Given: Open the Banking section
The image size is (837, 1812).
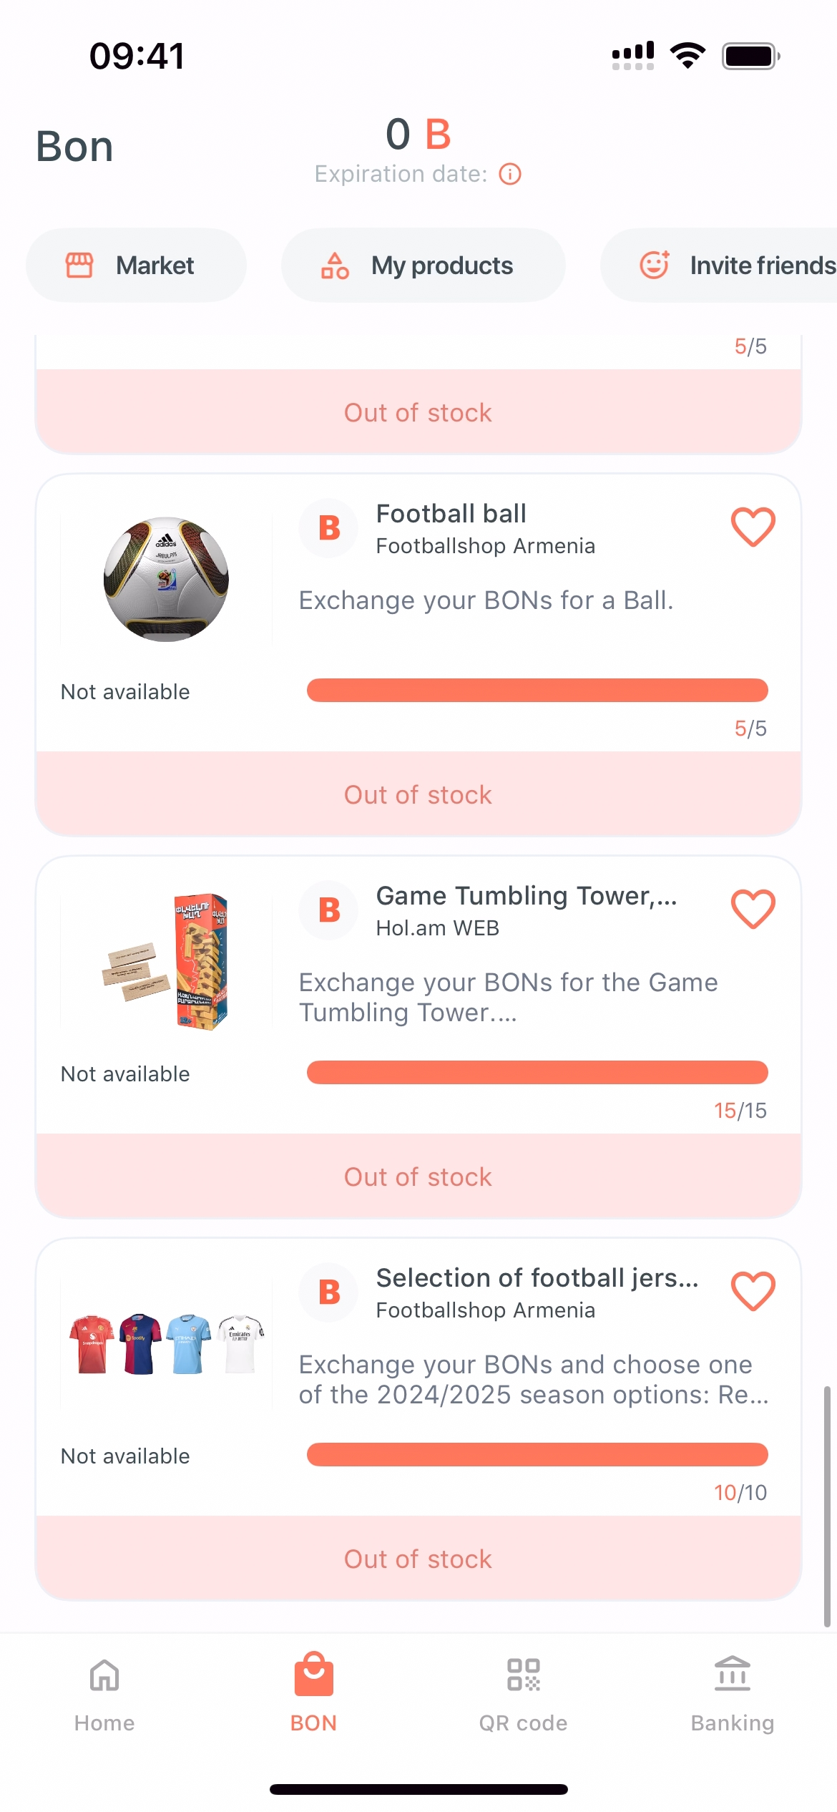Looking at the screenshot, I should click(733, 1693).
